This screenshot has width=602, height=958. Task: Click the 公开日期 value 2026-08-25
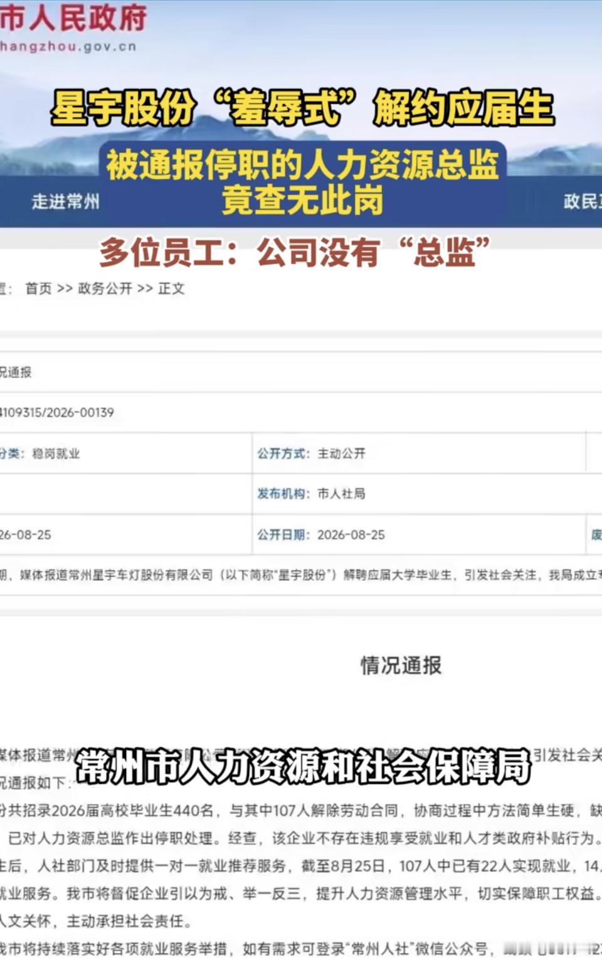pyautogui.click(x=351, y=535)
